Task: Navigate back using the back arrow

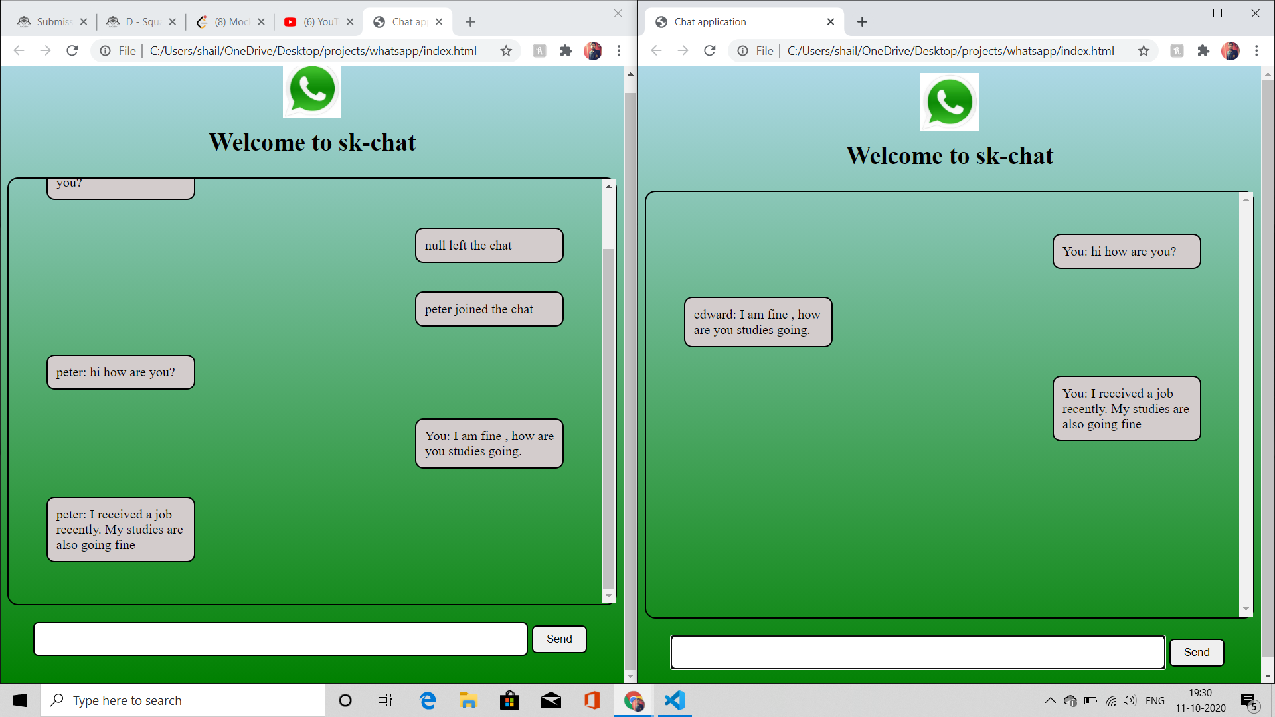Action: click(x=18, y=50)
